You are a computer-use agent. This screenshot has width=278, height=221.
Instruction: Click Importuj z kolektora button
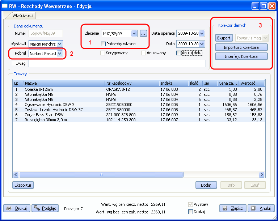(x=241, y=47)
